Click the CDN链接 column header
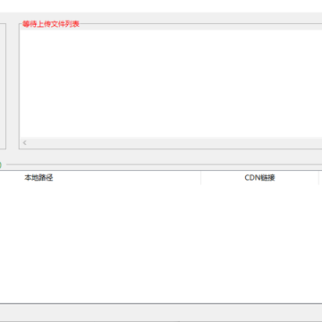Viewport: 322px width, 322px height. coord(259,178)
